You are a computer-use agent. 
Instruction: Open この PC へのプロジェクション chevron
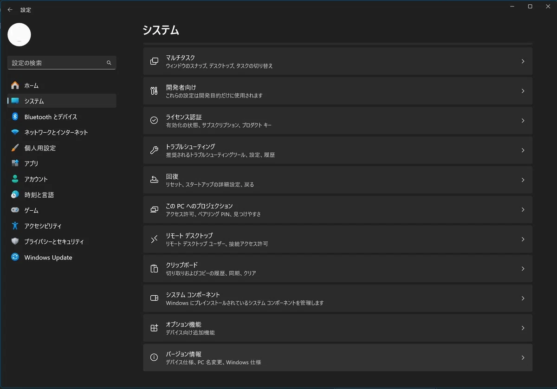[x=523, y=209]
